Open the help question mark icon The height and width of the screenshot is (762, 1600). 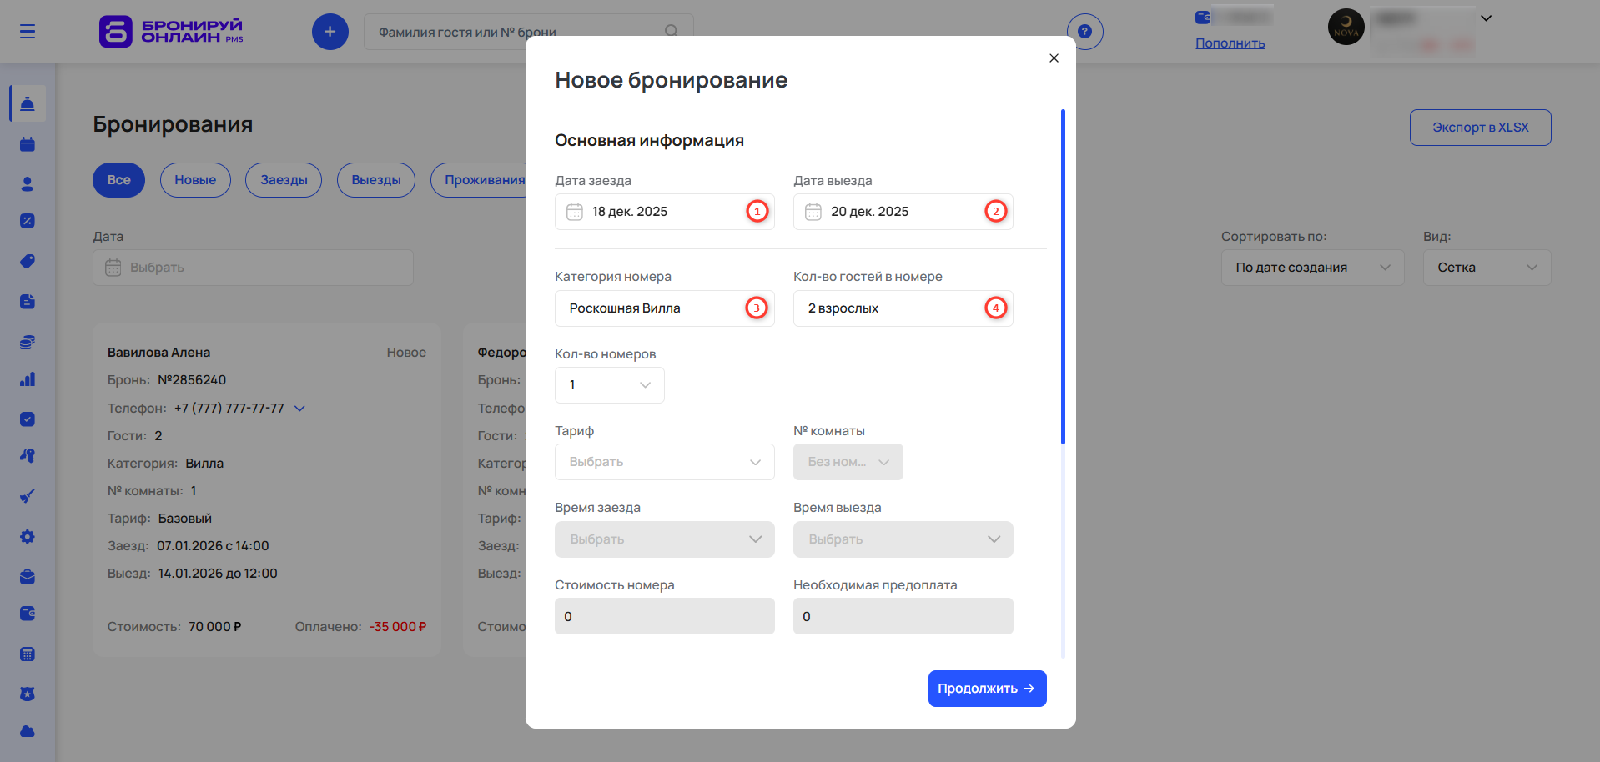pos(1084,32)
